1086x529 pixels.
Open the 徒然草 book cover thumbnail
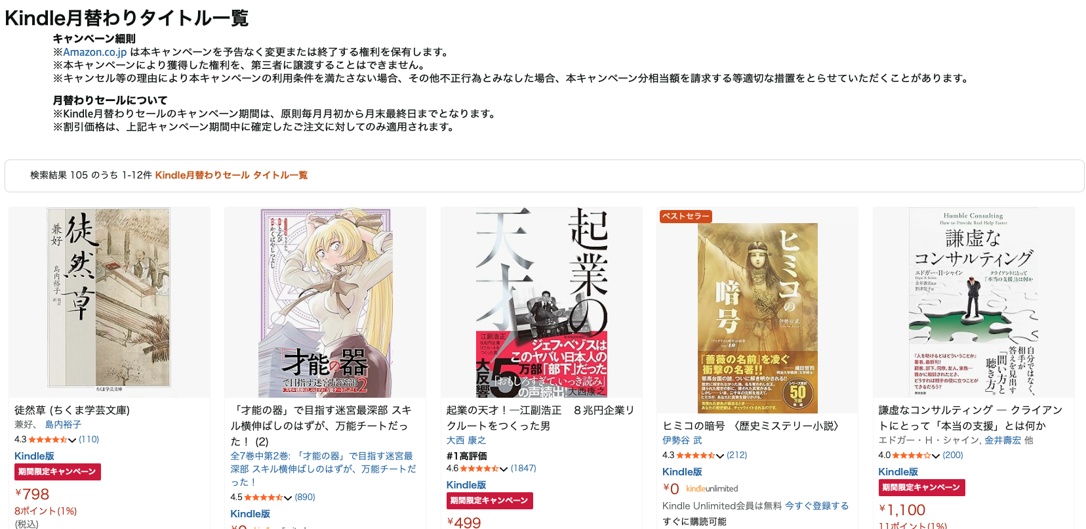click(109, 302)
